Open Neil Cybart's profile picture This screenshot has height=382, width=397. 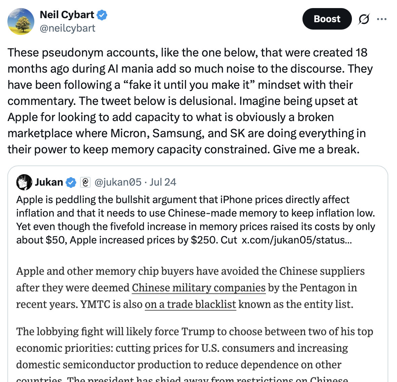click(21, 22)
